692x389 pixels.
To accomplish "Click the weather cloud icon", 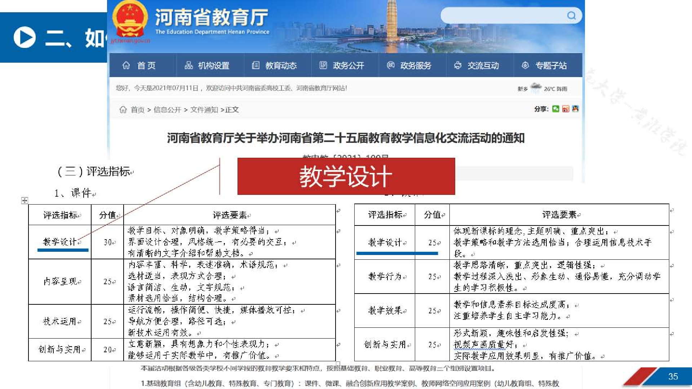I will pos(536,87).
